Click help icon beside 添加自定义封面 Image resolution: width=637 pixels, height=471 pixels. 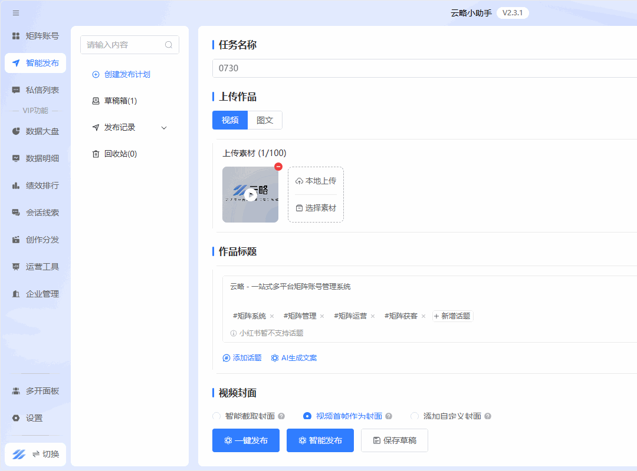488,416
